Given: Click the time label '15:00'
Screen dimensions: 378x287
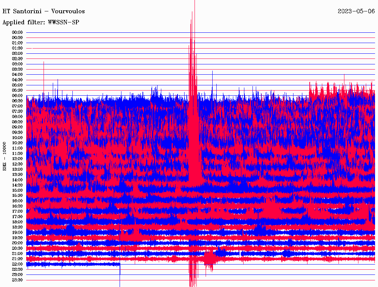Looking at the screenshot, I should click(x=17, y=191).
